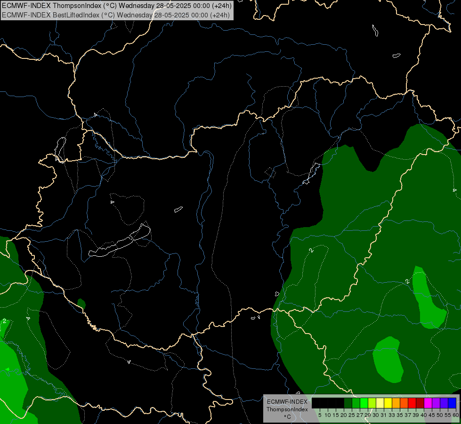
Task: Click the BestLiftedIndex title line at top
Action: point(115,15)
